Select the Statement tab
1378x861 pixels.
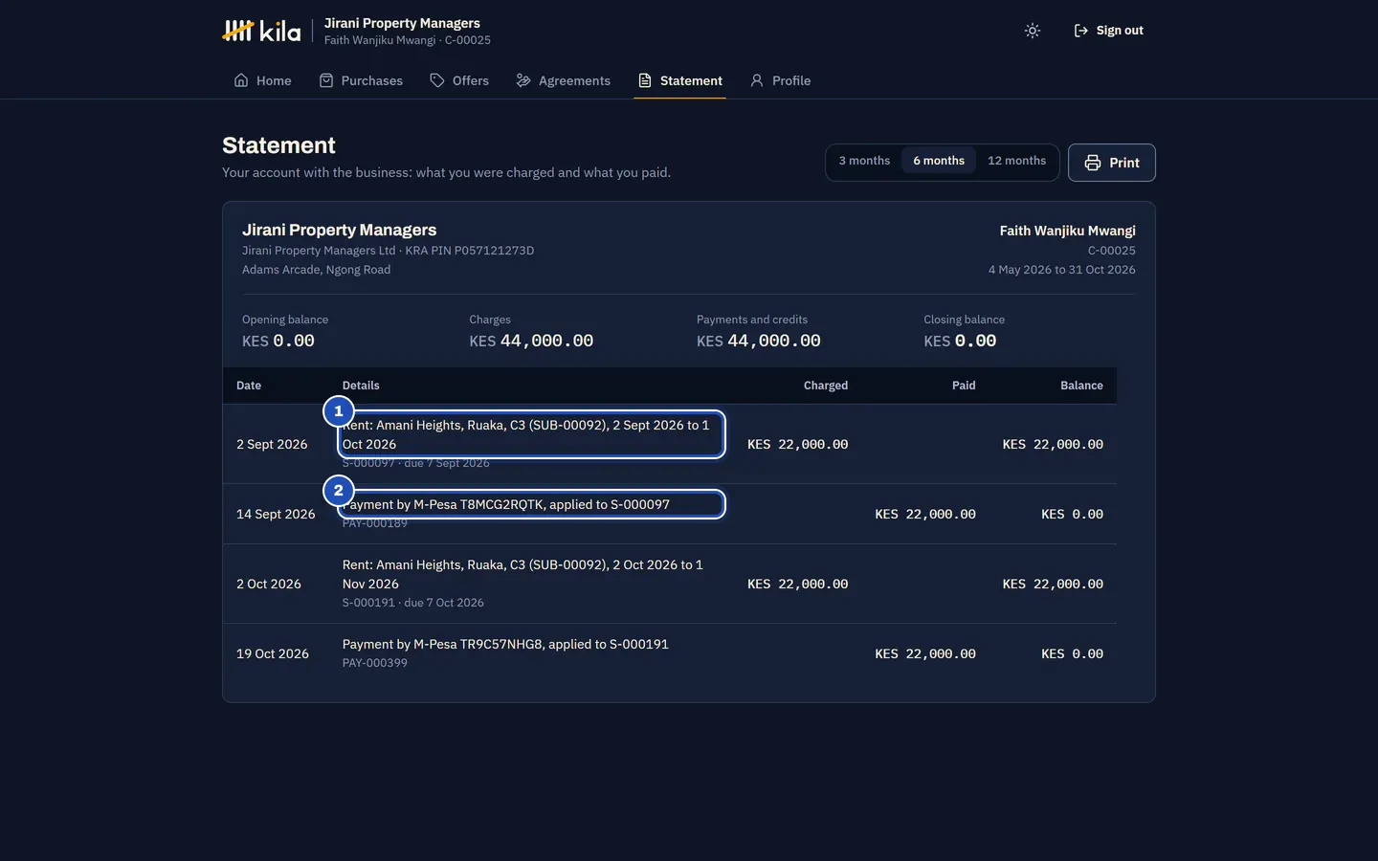pos(679,80)
